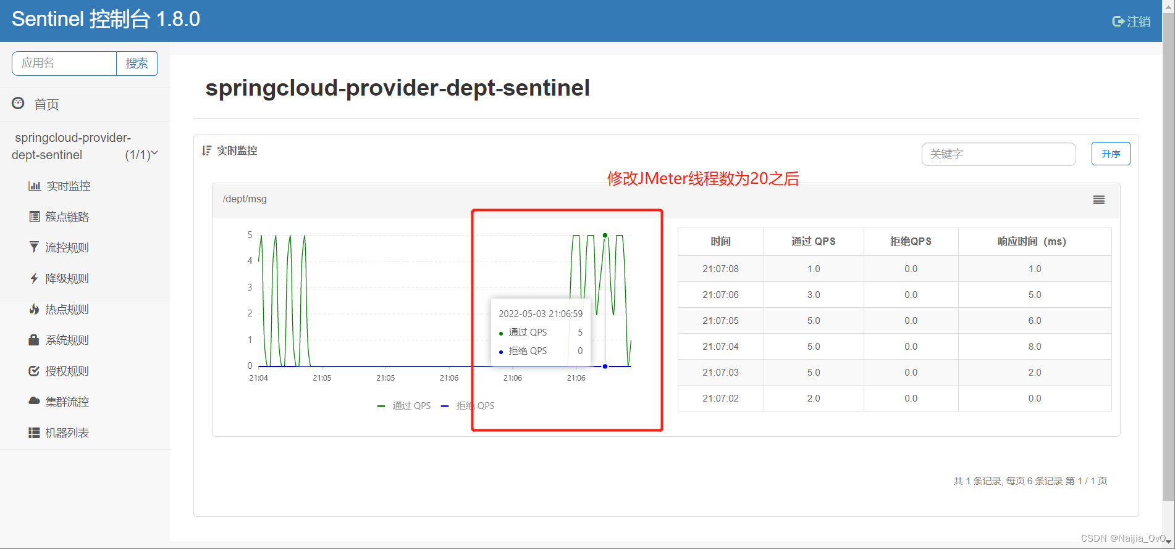Click the blue 拒绝 QPS point on the chart axis
This screenshot has width=1175, height=549.
[605, 366]
